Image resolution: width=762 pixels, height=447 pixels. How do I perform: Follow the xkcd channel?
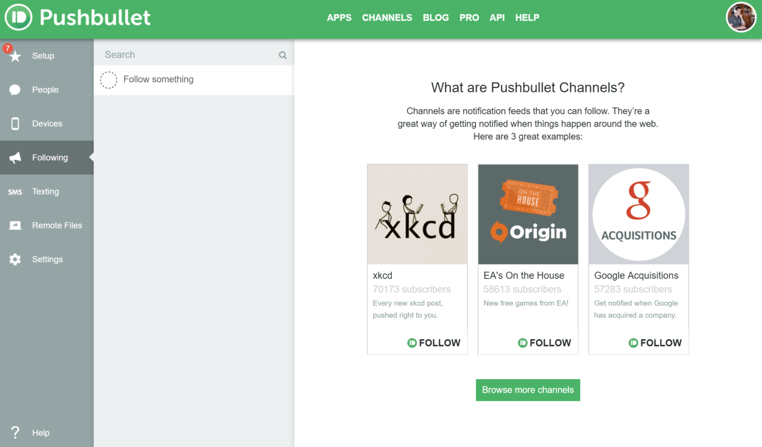click(434, 342)
